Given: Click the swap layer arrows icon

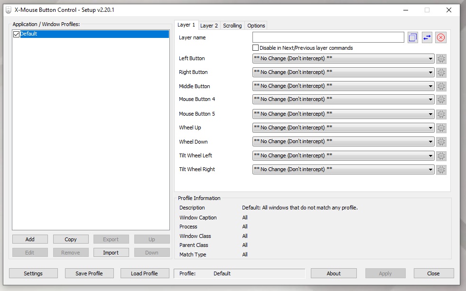Looking at the screenshot, I should (427, 37).
